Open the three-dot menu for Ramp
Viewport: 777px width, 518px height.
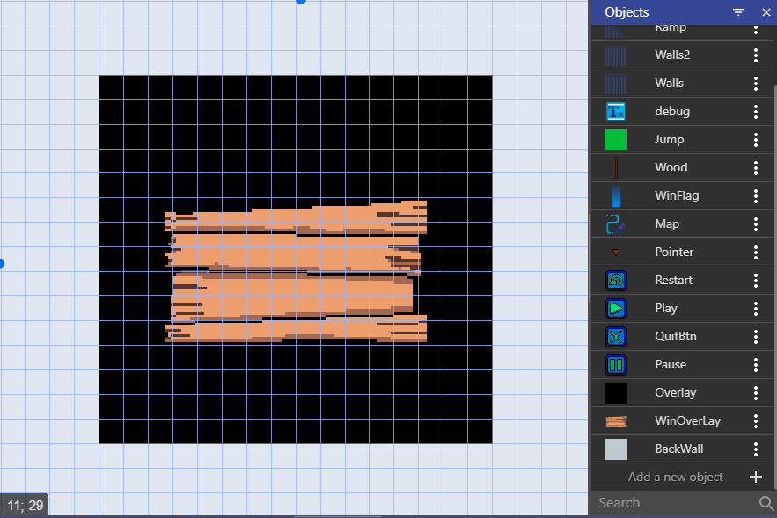[x=756, y=30]
